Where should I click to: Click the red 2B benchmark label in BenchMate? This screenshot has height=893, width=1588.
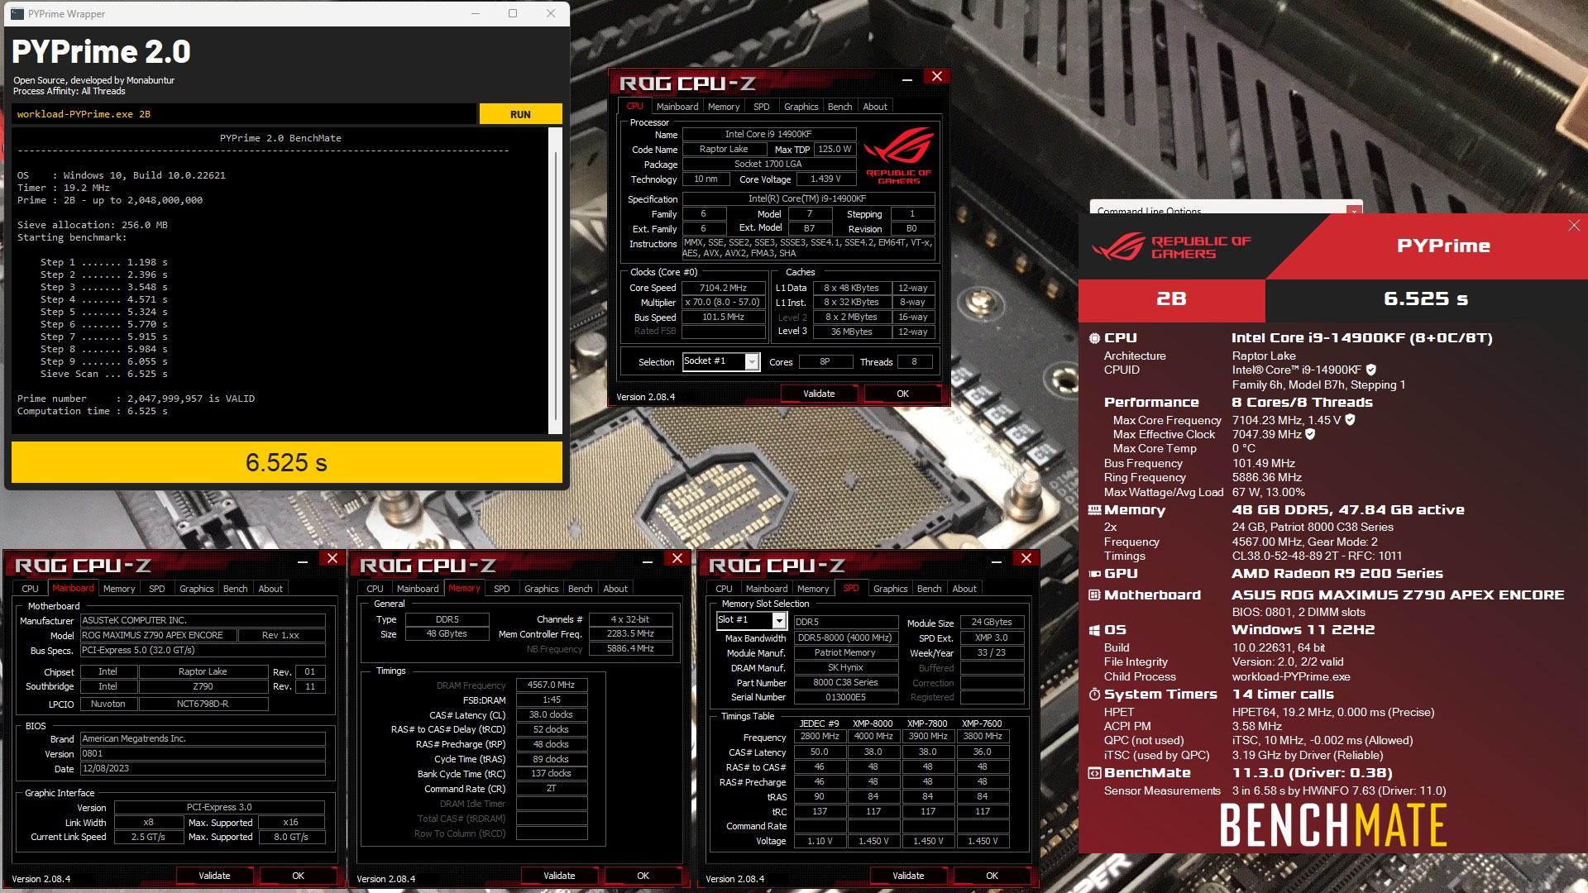pos(1171,298)
